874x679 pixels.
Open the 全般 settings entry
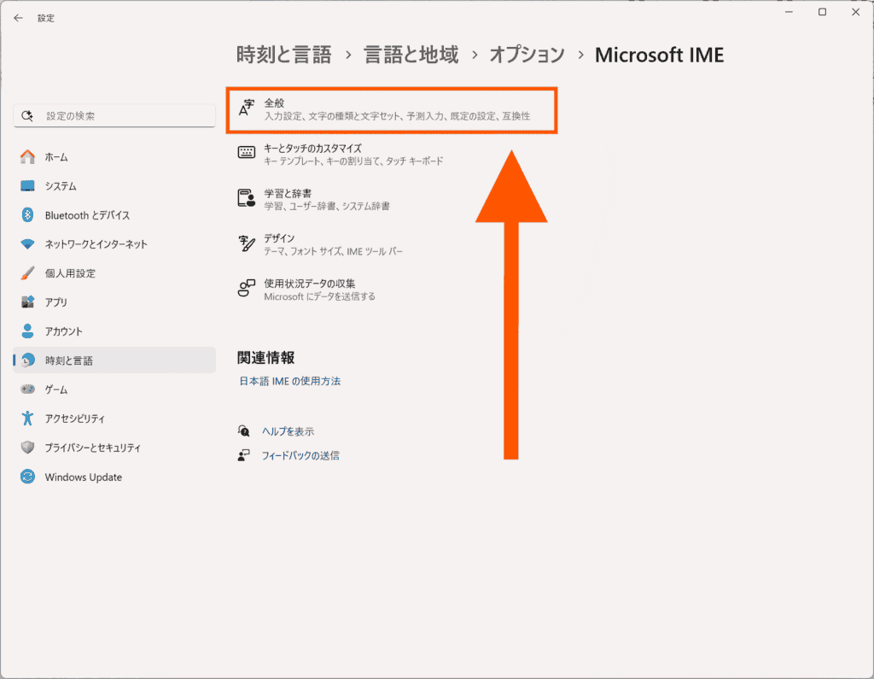click(x=391, y=110)
